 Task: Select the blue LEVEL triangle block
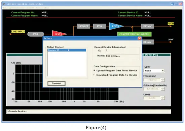(116, 26)
